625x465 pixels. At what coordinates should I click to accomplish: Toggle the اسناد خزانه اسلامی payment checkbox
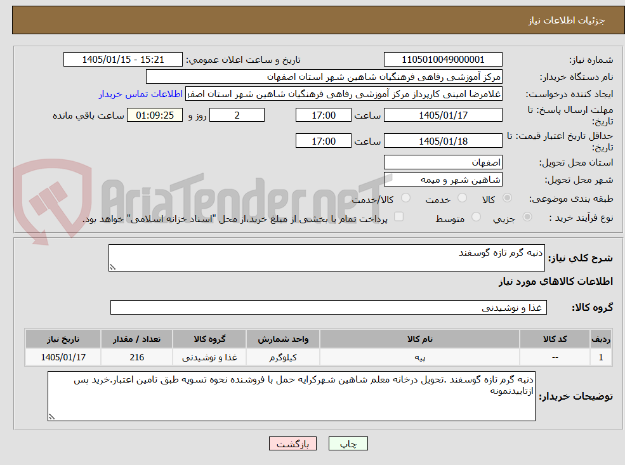click(x=398, y=217)
